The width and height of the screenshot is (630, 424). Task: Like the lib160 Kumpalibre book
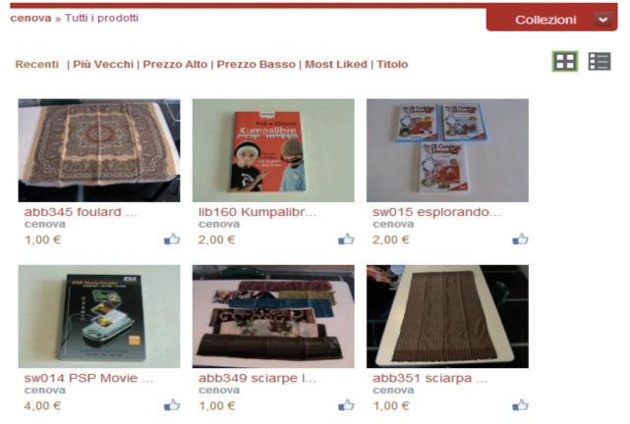[346, 239]
